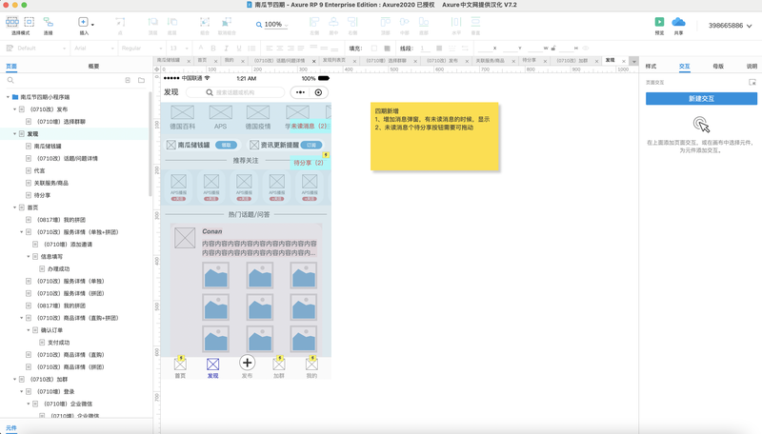Switch to the 页面 pages tab
The height and width of the screenshot is (434, 762).
pyautogui.click(x=11, y=66)
